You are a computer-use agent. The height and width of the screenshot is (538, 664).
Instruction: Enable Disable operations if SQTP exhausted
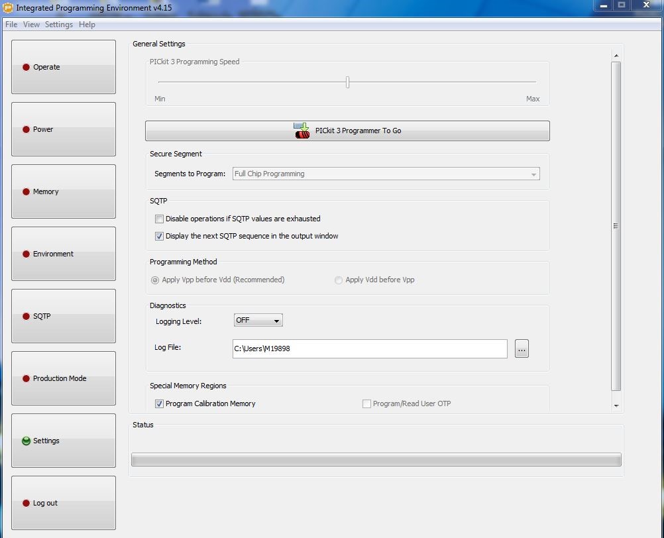click(x=159, y=219)
